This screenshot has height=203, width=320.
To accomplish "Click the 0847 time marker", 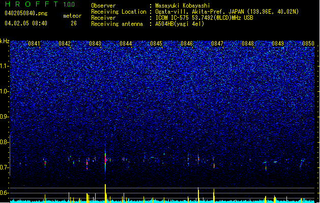I will coord(217,44).
